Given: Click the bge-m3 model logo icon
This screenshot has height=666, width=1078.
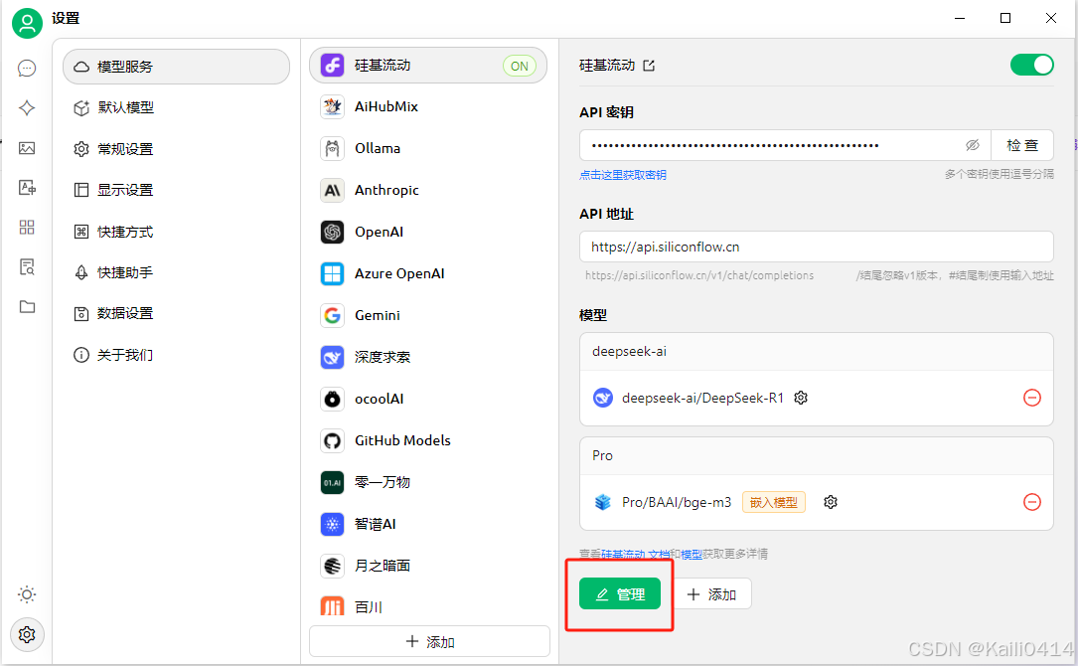Looking at the screenshot, I should [603, 502].
